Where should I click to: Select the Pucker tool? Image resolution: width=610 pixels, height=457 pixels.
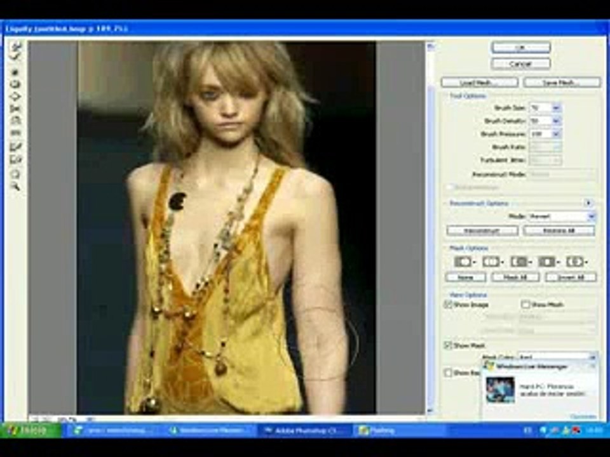(17, 84)
